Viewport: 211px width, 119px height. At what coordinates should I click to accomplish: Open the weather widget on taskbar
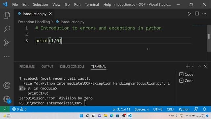7,116
